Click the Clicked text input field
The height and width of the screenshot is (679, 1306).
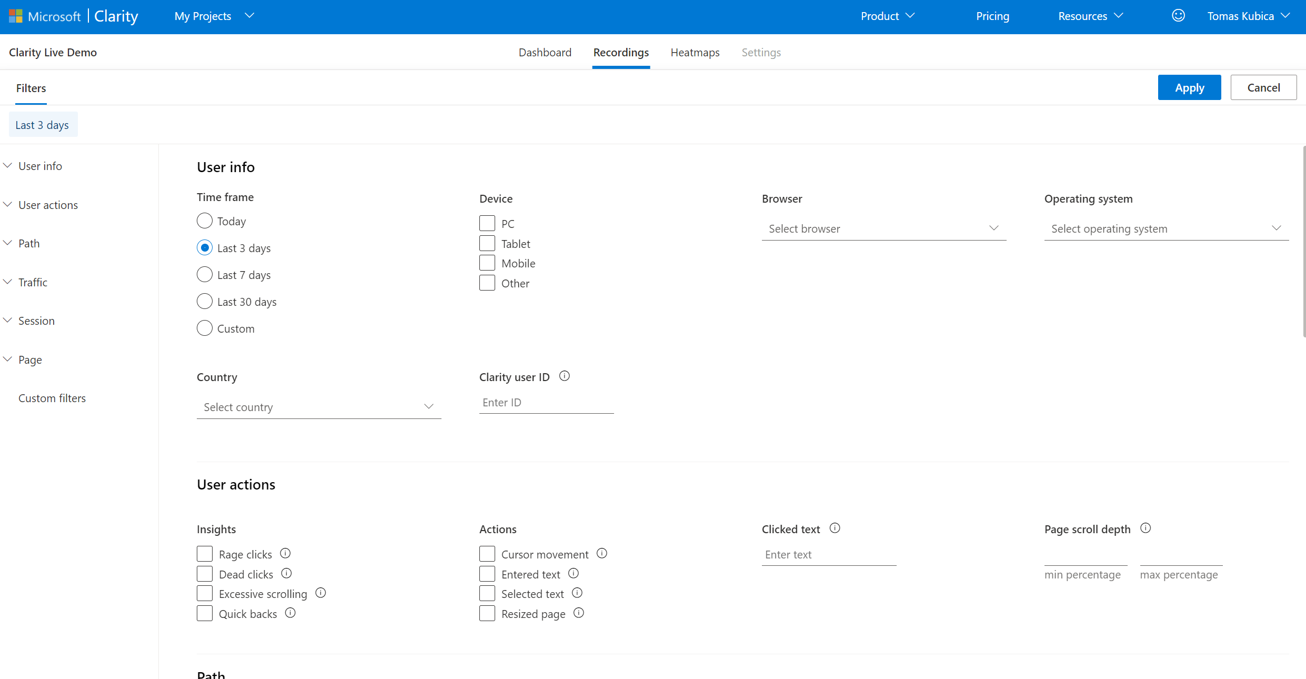829,554
